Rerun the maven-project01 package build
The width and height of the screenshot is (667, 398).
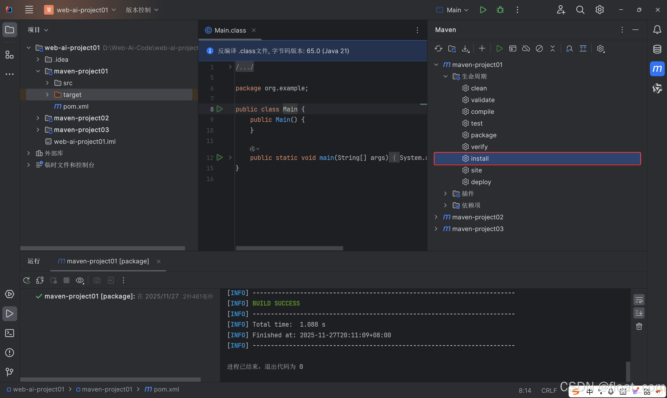[27, 281]
